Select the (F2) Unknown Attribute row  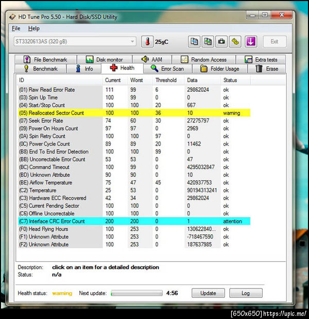click(134, 244)
